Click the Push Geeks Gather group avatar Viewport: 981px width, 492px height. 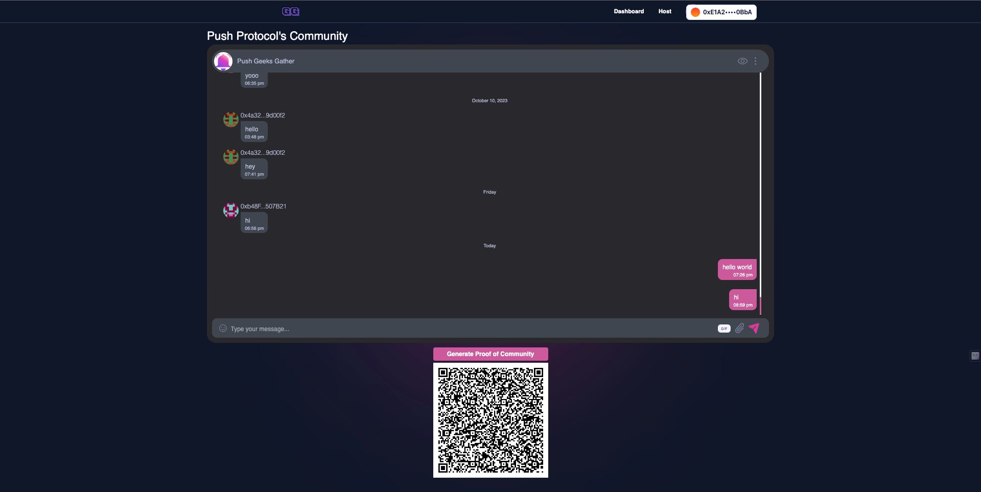point(223,61)
